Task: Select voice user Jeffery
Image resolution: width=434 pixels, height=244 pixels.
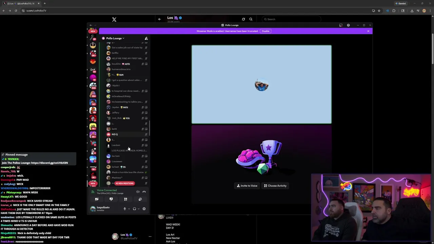Action: (x=127, y=113)
